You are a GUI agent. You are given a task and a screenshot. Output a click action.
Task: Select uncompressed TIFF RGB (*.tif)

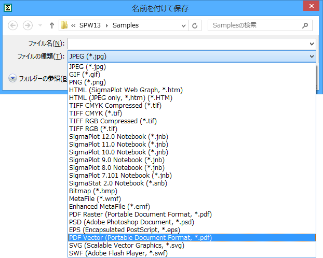(192, 129)
